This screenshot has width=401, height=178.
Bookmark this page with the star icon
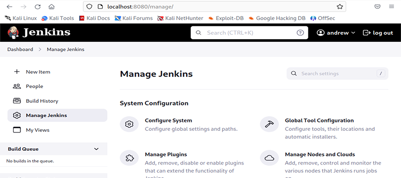click(340, 7)
